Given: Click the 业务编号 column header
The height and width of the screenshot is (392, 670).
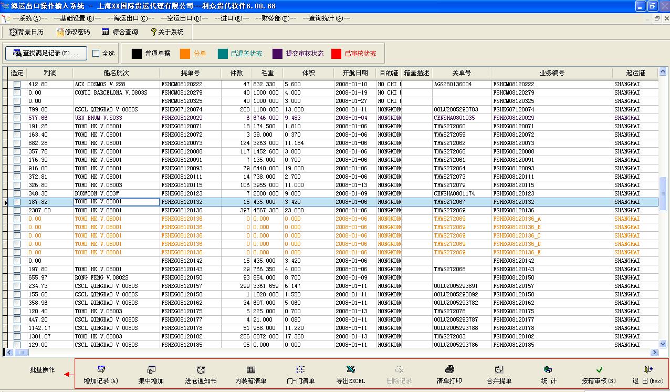Looking at the screenshot, I should (x=552, y=73).
